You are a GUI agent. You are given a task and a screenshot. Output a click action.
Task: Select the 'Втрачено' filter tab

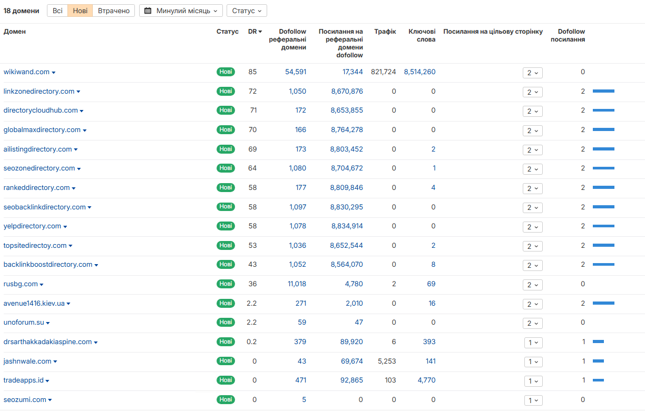114,11
